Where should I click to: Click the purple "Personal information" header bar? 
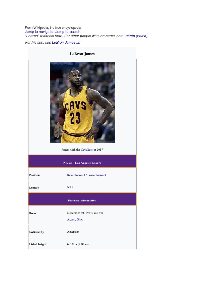tap(82, 199)
